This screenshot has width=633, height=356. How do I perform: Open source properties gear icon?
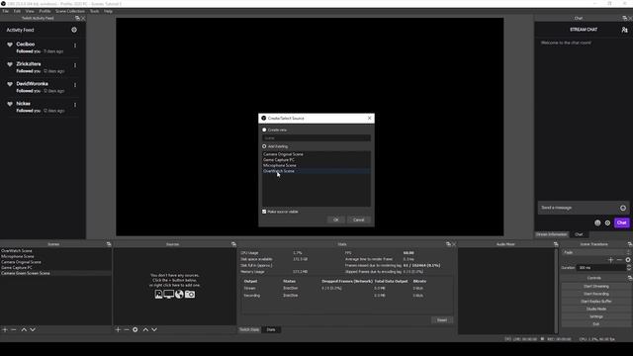[136, 329]
